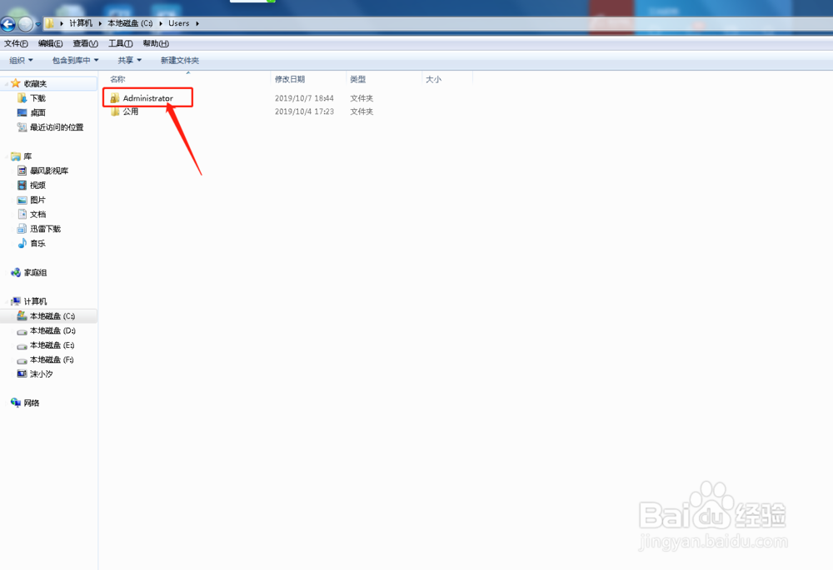833x570 pixels.
Task: Click the Administrator folder name
Action: pos(148,98)
